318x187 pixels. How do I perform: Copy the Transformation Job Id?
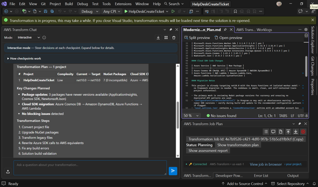tap(246, 139)
